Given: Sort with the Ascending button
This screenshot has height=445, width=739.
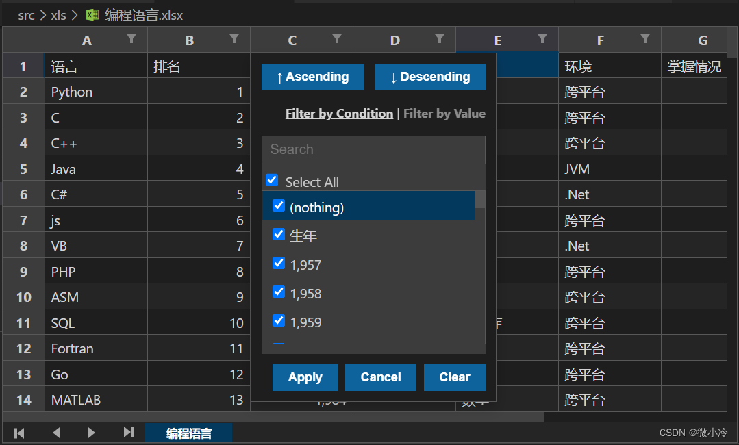Looking at the screenshot, I should [x=313, y=77].
